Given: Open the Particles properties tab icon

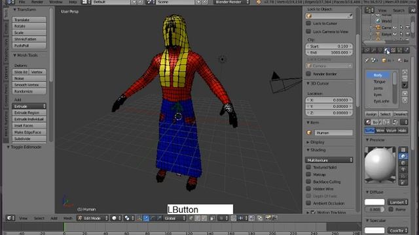Looking at the screenshot, I should point(399,50).
